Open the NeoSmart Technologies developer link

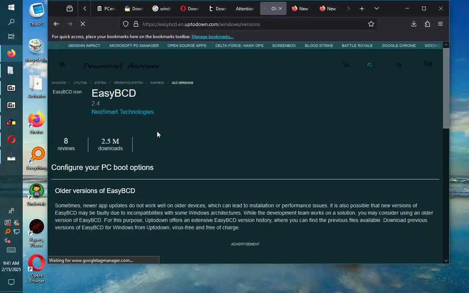point(123,112)
